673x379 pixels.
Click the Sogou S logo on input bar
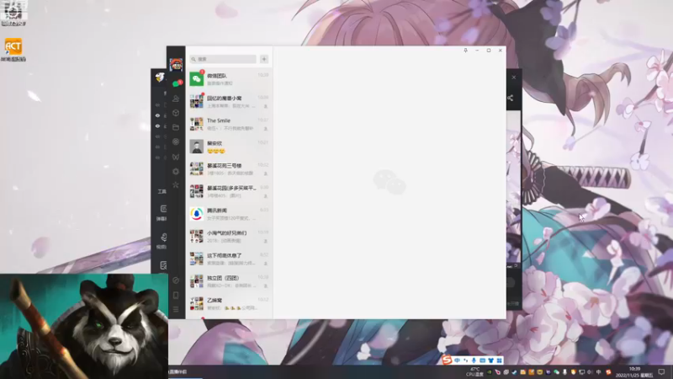point(448,360)
